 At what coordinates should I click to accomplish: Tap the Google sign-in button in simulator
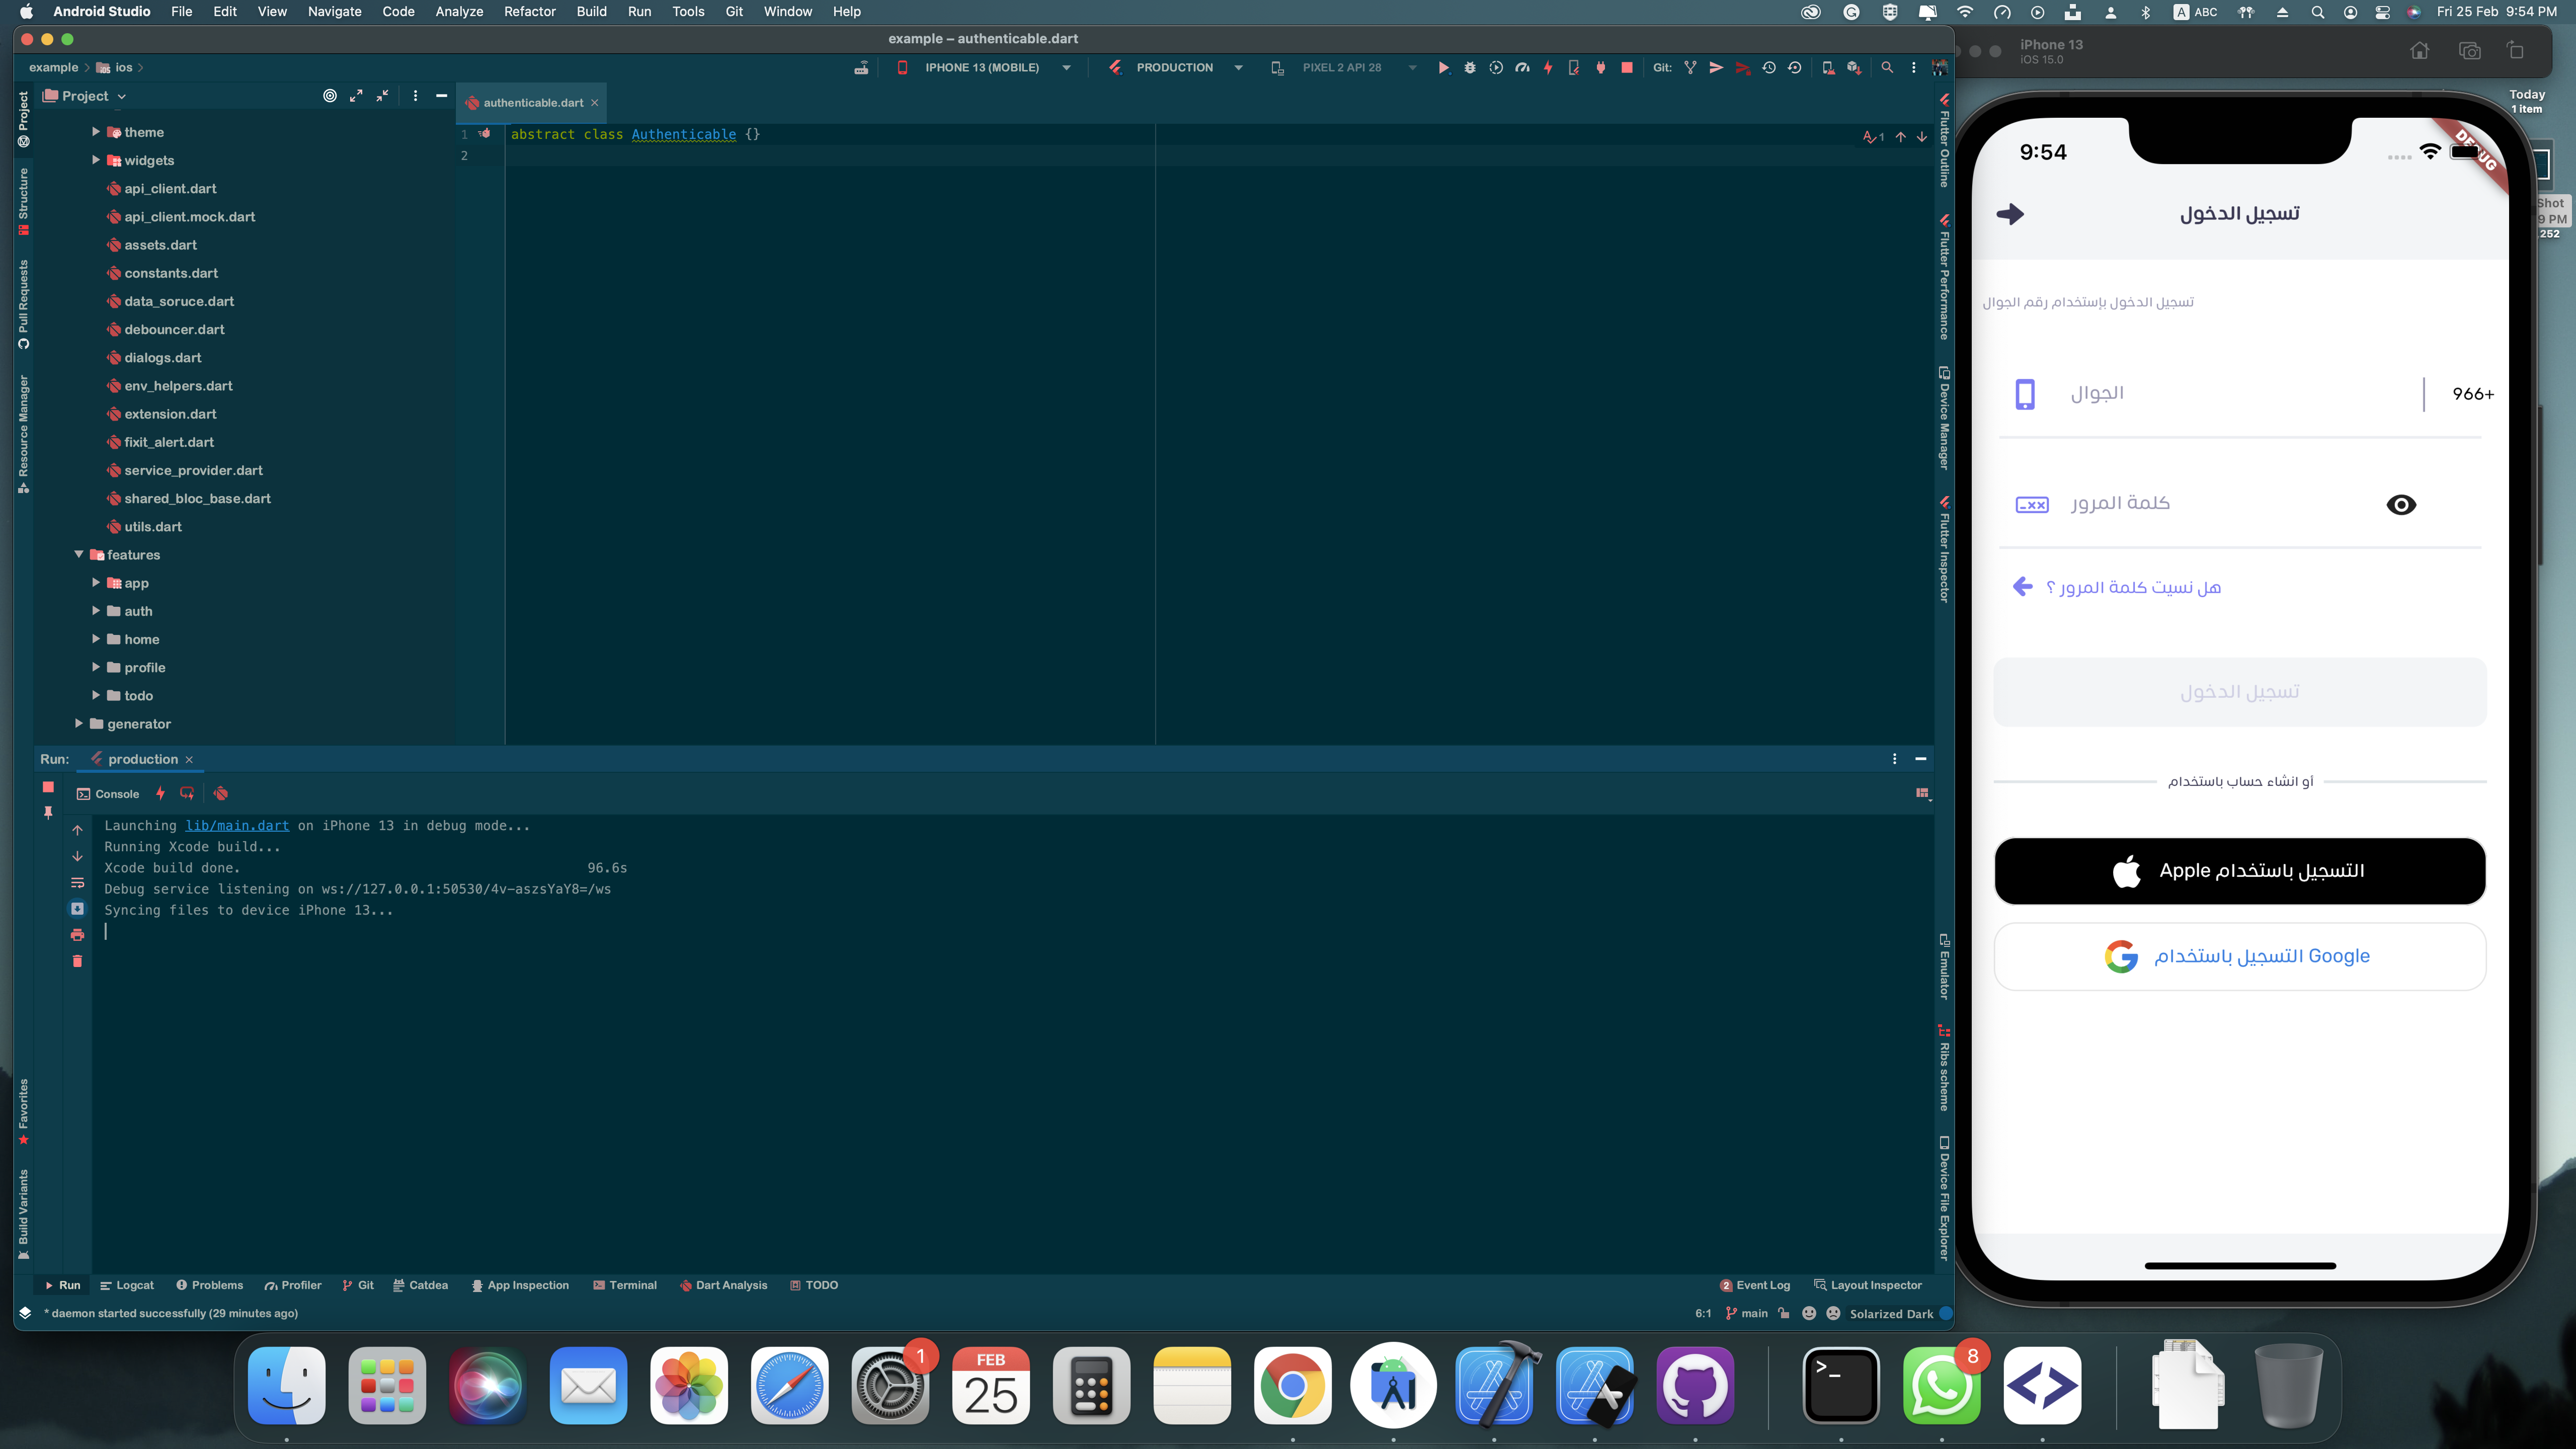pos(2240,957)
